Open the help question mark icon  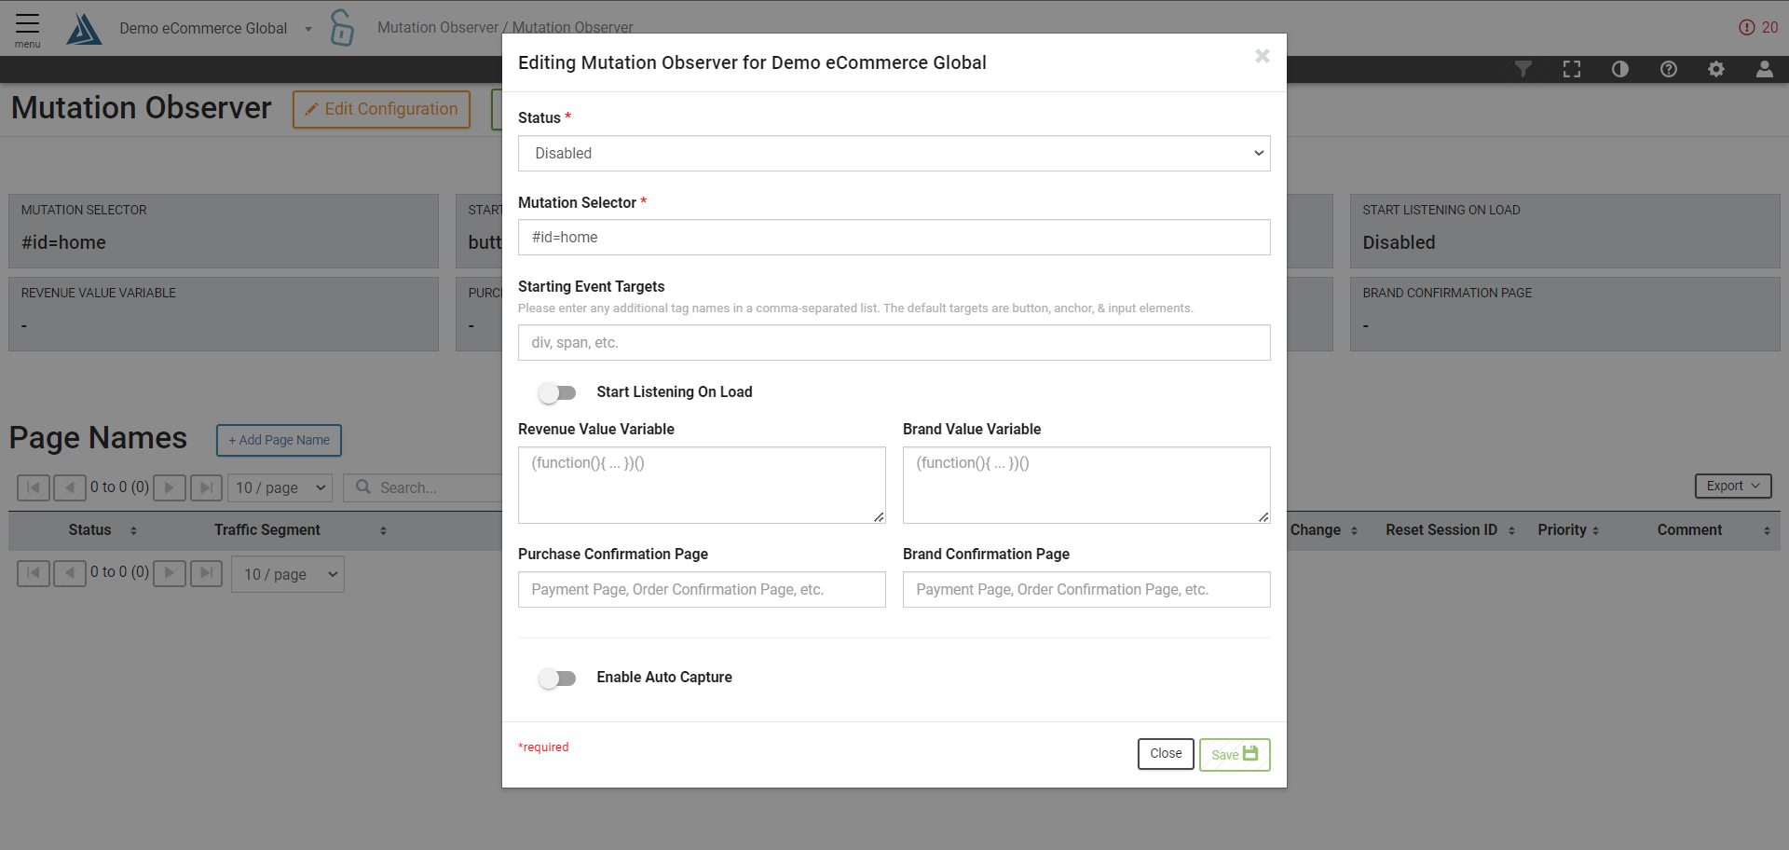1669,69
